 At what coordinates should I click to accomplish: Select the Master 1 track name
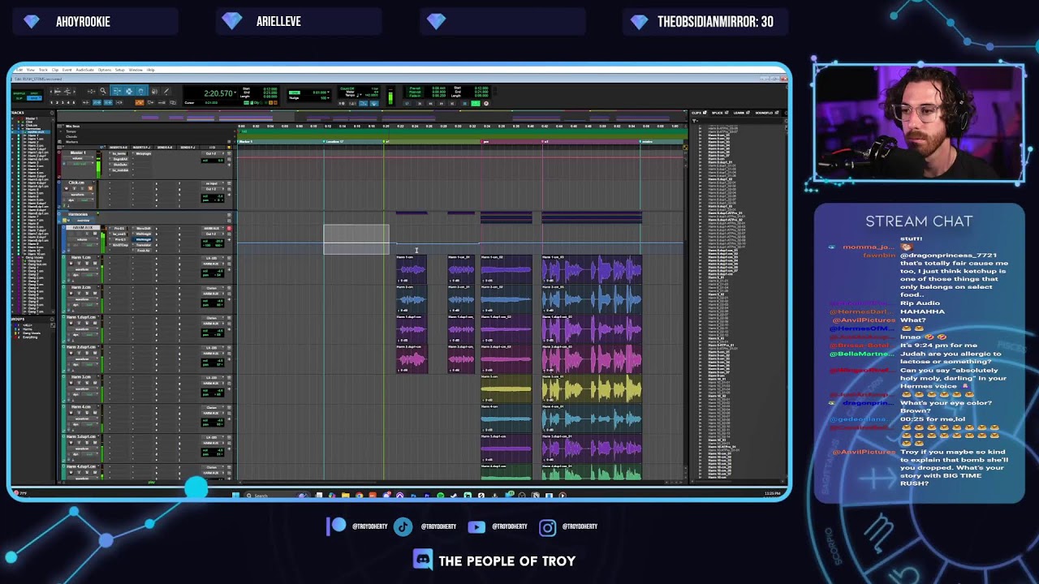[78, 153]
